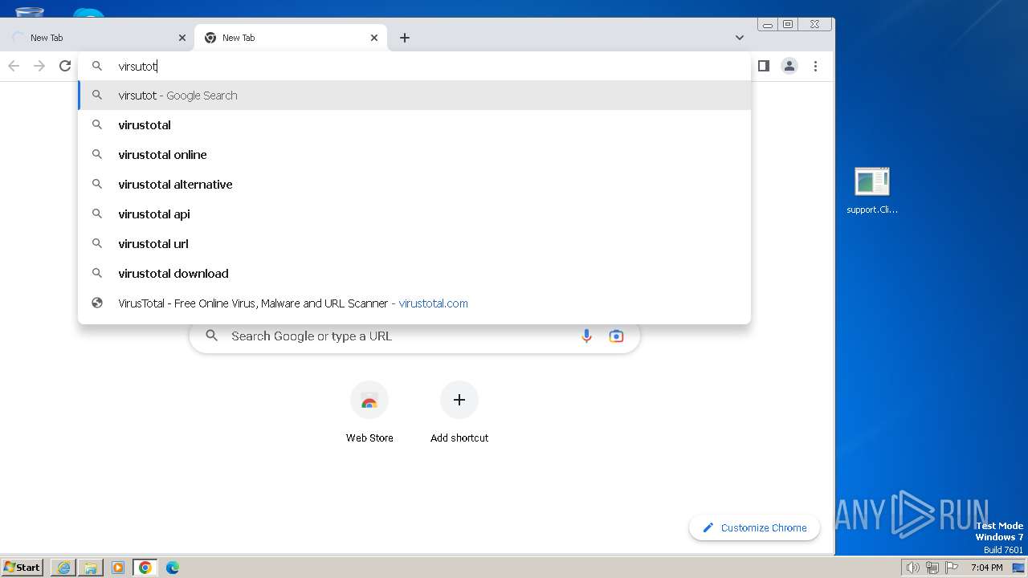Expand the tab search chevron
The image size is (1028, 578).
click(x=740, y=38)
